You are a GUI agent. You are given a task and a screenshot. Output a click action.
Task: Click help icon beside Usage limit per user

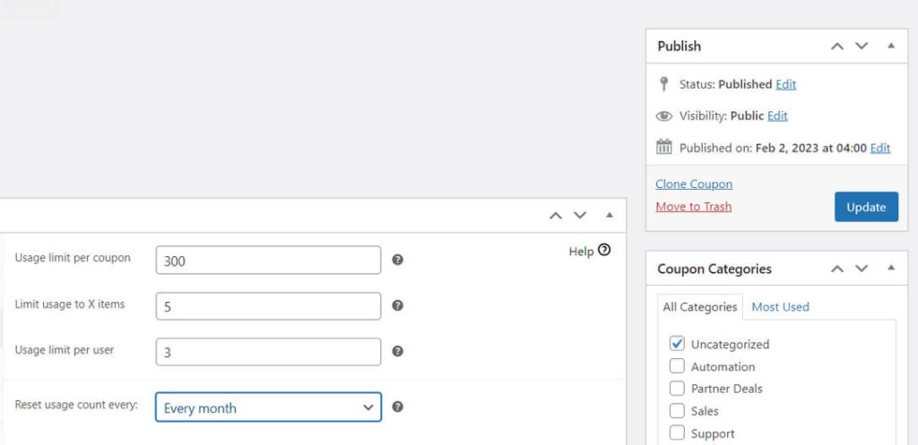coord(397,351)
